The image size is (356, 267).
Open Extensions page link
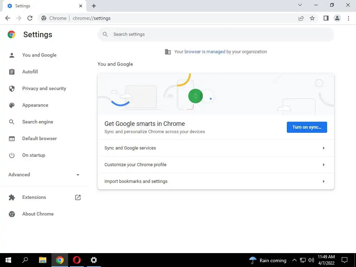(34, 197)
